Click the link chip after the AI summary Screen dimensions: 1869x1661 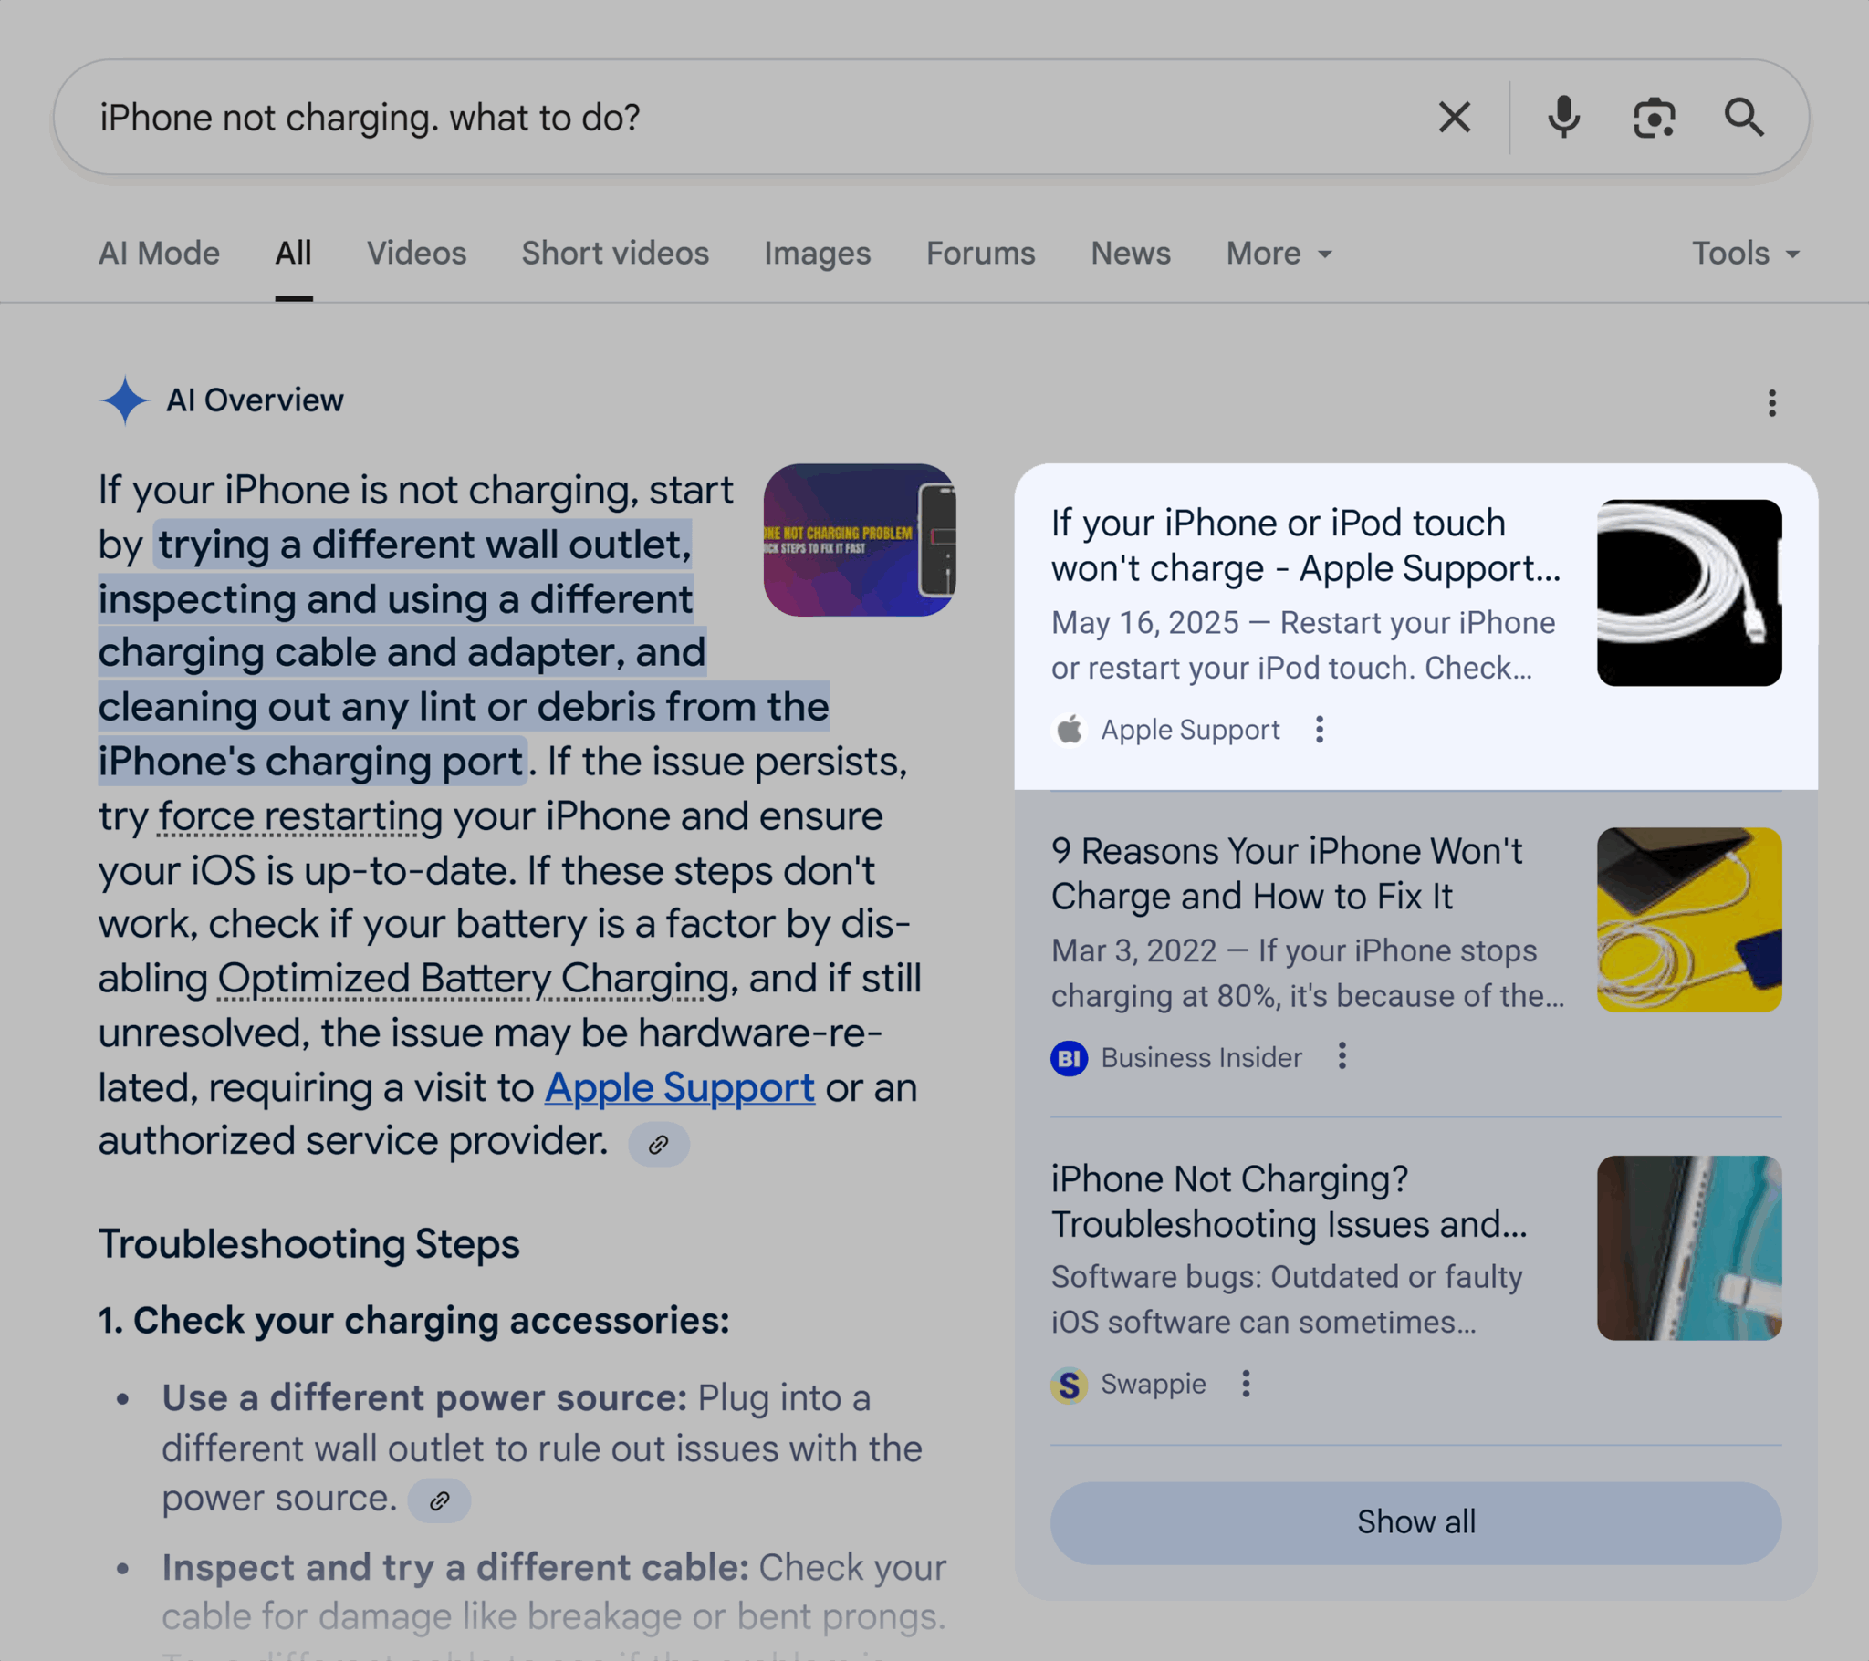coord(657,1145)
